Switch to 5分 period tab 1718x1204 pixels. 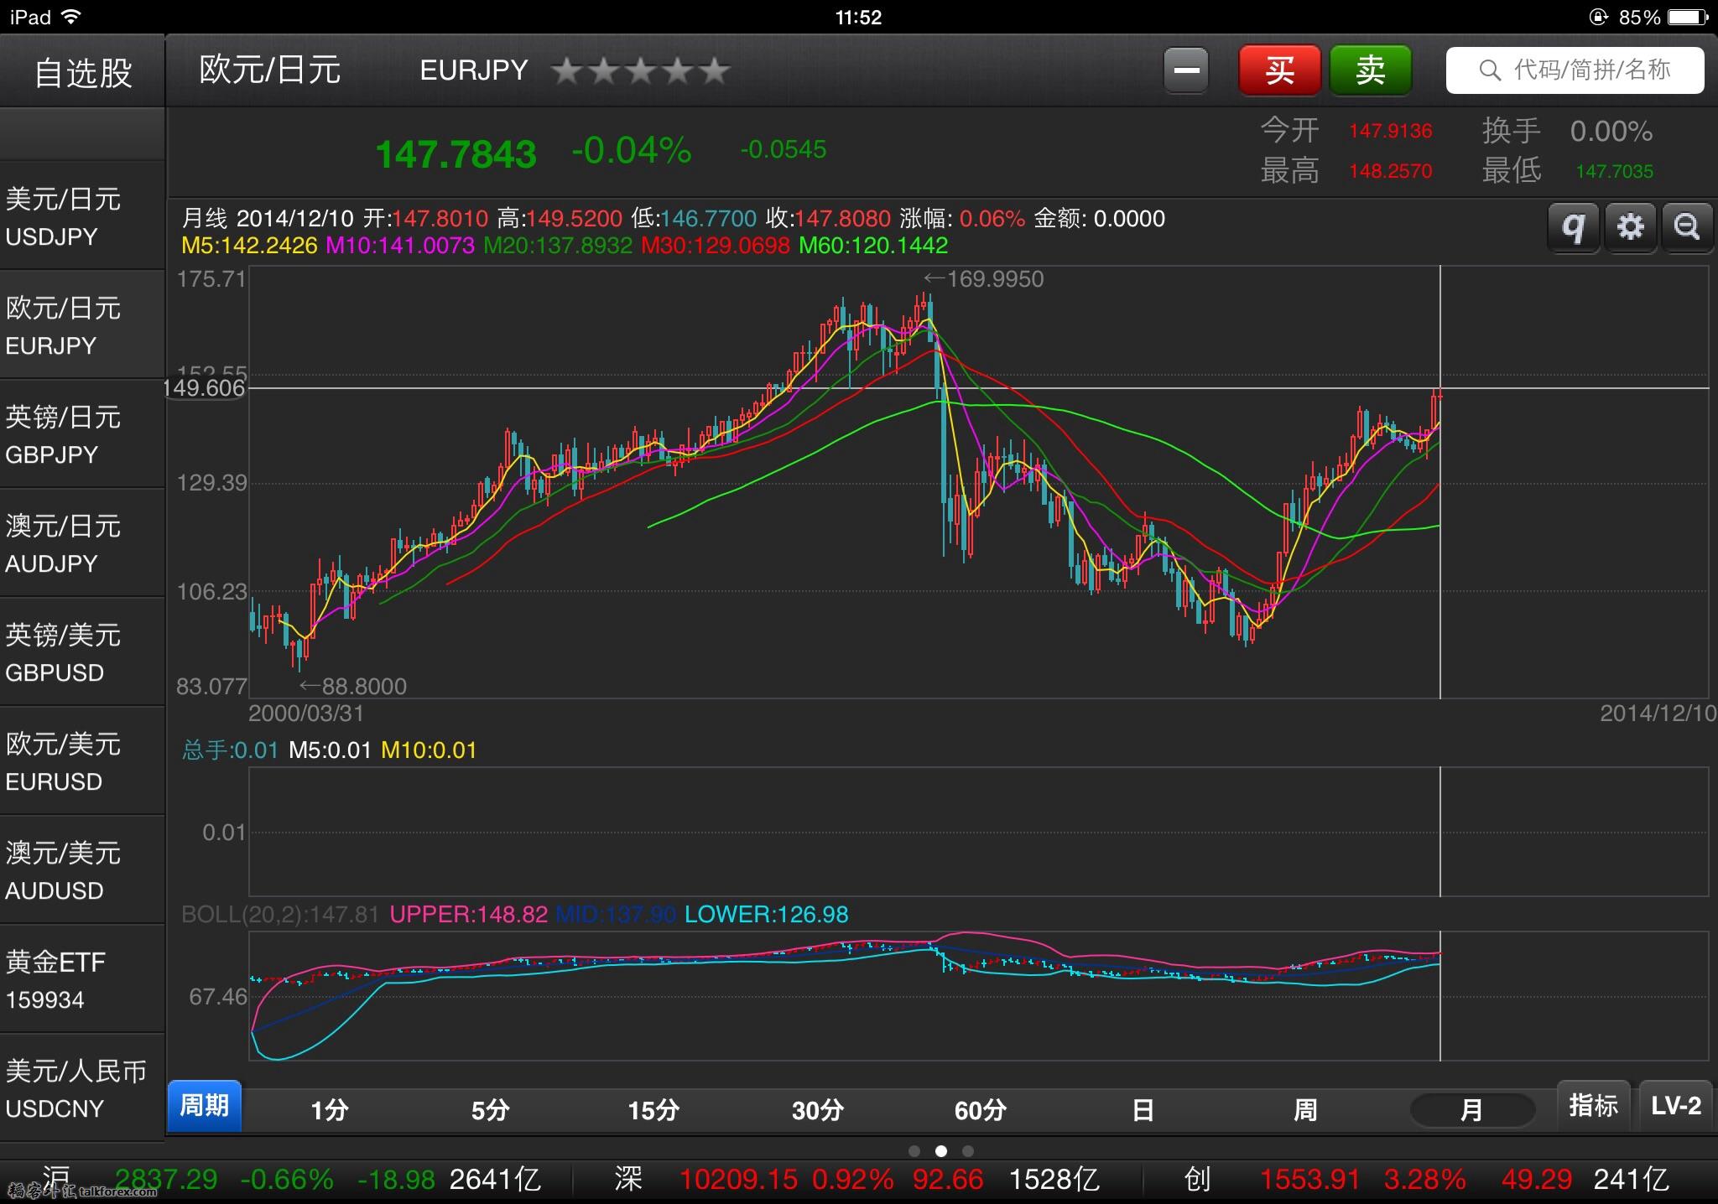pyautogui.click(x=491, y=1110)
